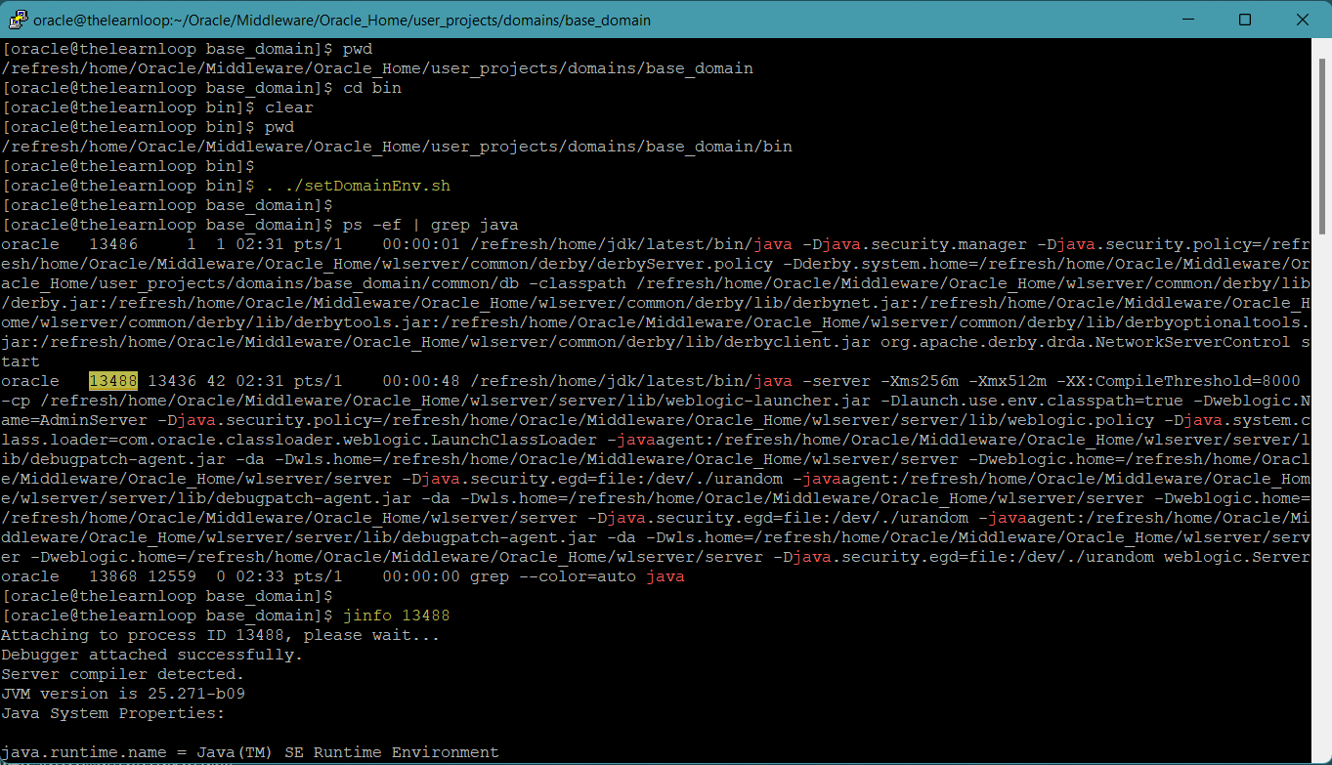Click parent PID 13436 value

[x=172, y=381]
